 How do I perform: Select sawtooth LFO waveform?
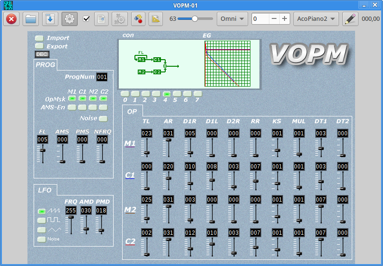[x=42, y=211]
